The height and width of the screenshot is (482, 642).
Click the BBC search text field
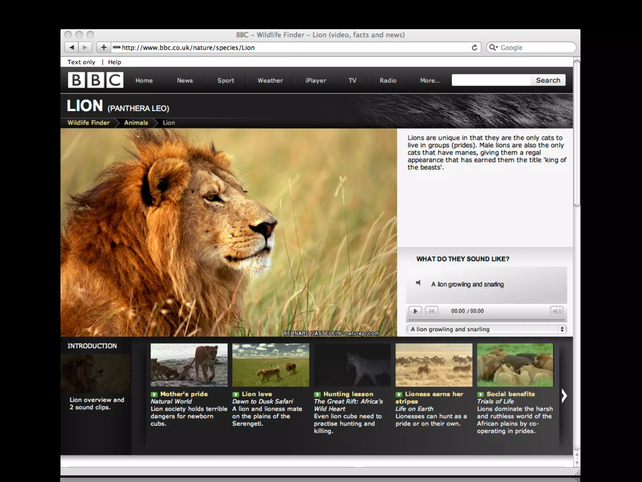491,80
